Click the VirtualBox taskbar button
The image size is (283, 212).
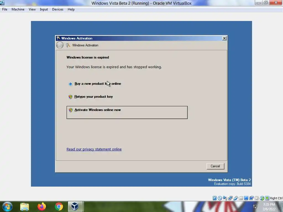(x=75, y=206)
